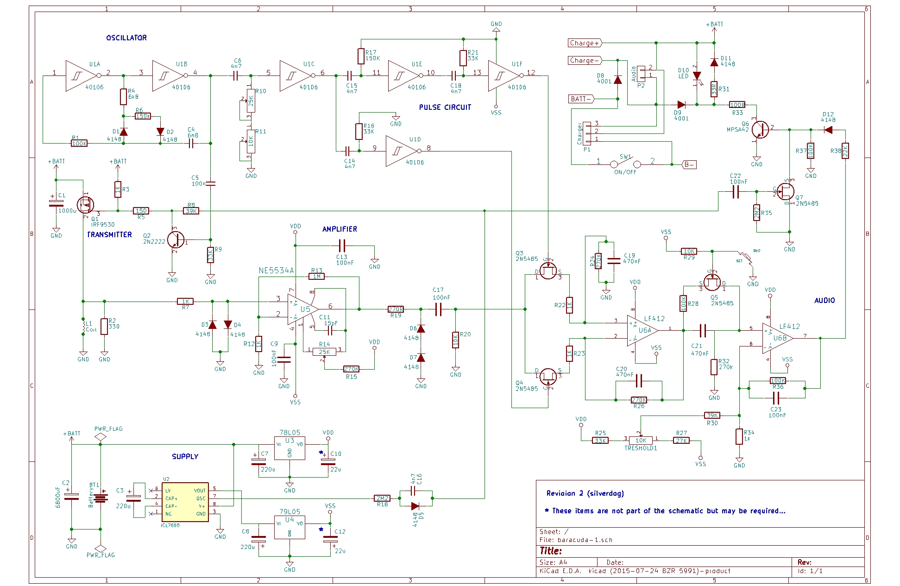Select the AUDIO section heading
This screenshot has height=586, width=900.
(x=824, y=301)
